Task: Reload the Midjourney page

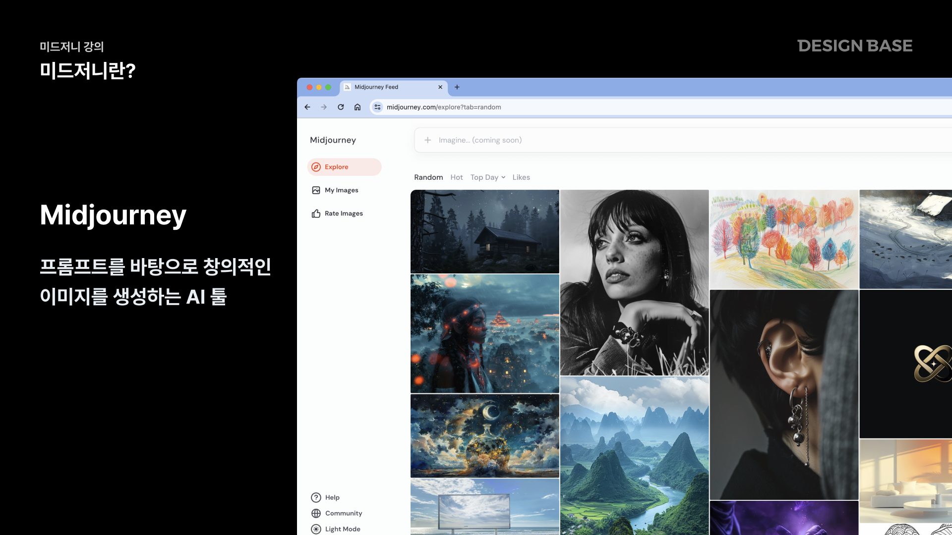Action: coord(341,107)
